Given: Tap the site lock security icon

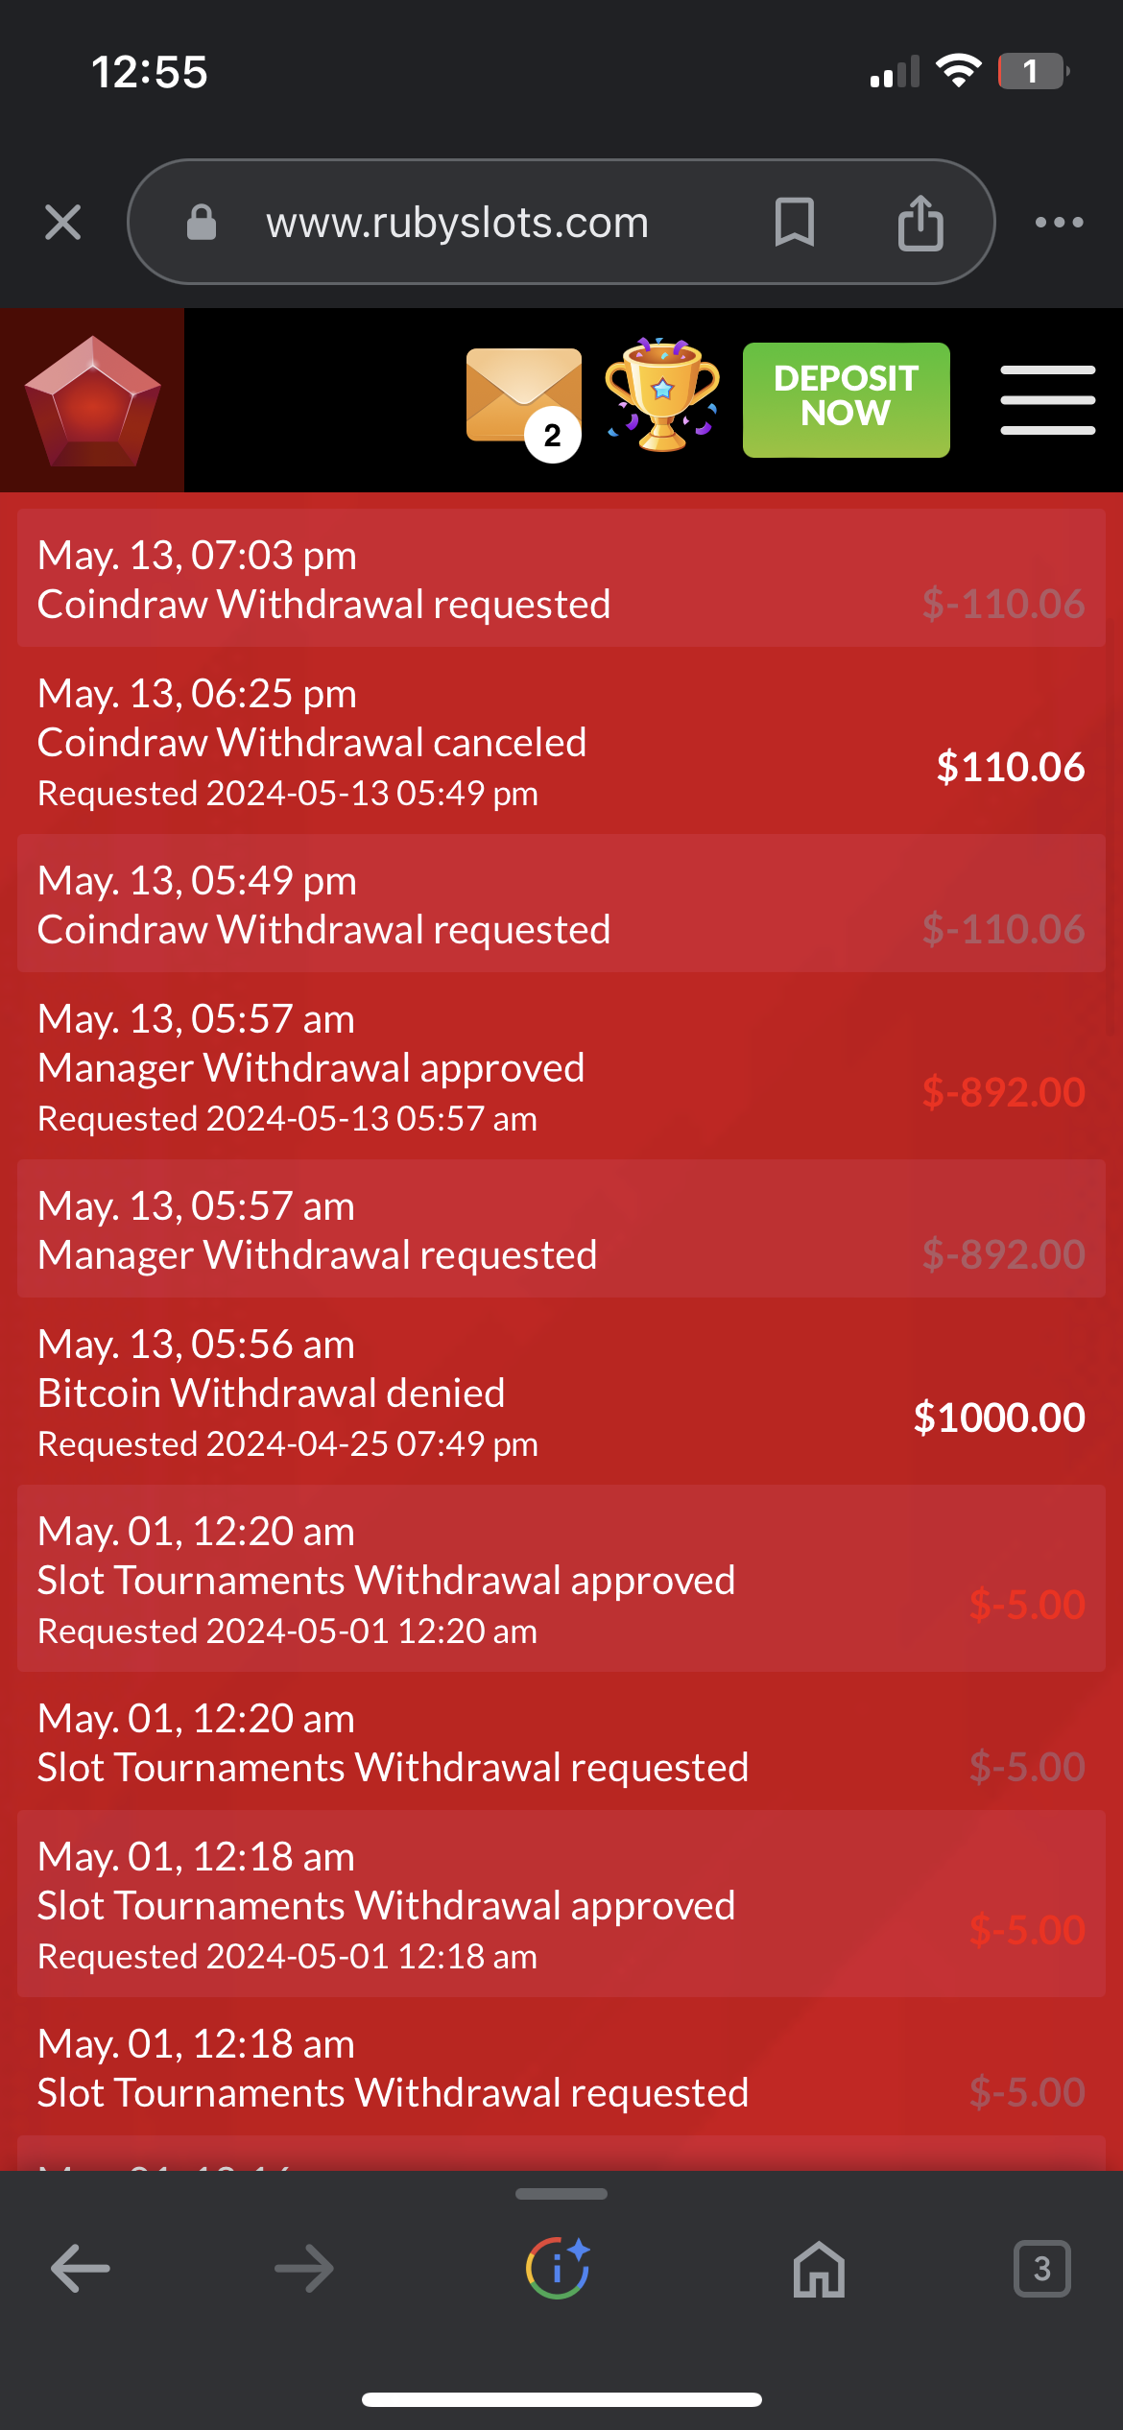Looking at the screenshot, I should (x=202, y=223).
